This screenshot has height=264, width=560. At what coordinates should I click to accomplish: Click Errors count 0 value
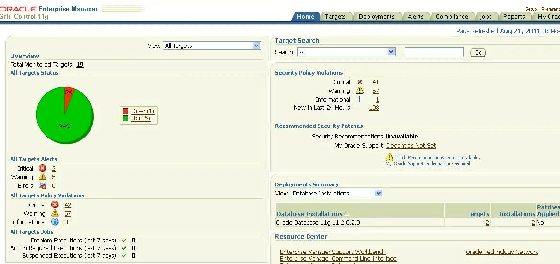(x=54, y=186)
